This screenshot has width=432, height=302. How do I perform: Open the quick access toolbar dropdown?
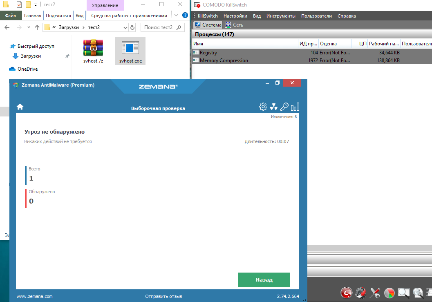click(36, 4)
